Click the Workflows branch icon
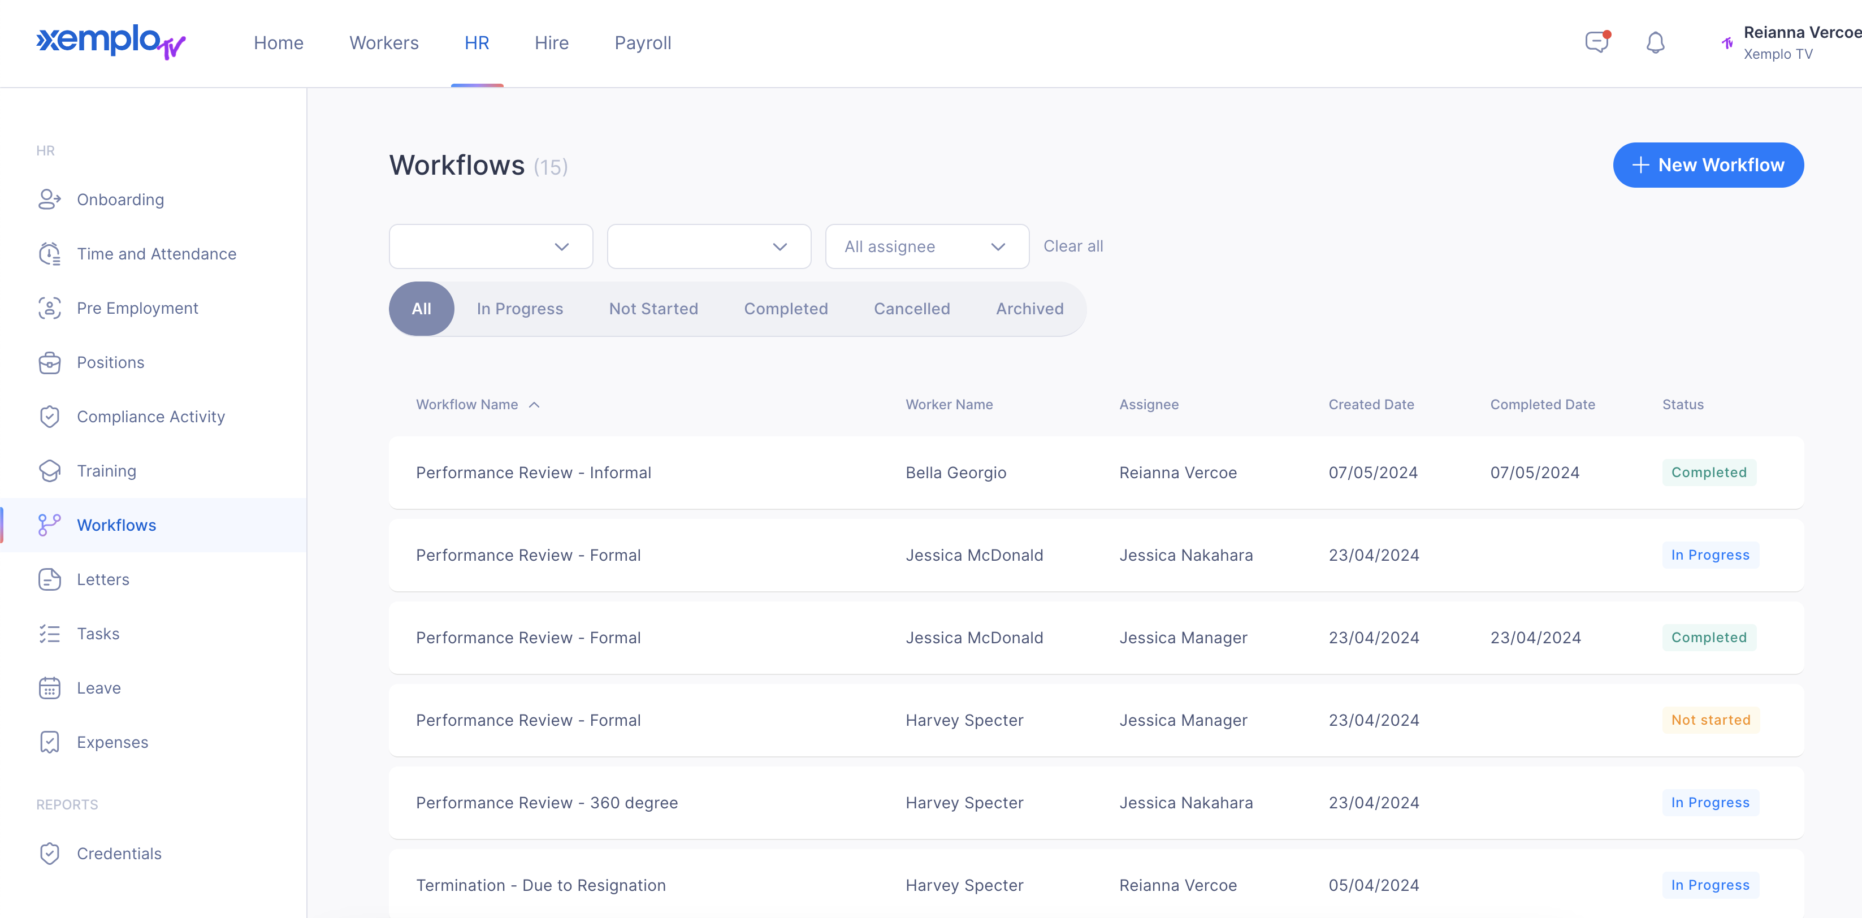1862x918 pixels. 49,525
